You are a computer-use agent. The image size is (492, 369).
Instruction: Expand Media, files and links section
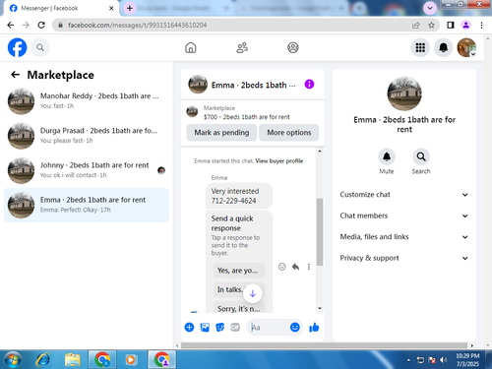[404, 237]
